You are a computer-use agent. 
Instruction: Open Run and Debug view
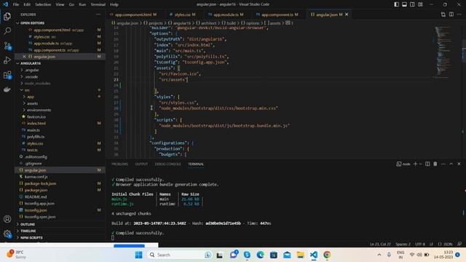point(7,60)
